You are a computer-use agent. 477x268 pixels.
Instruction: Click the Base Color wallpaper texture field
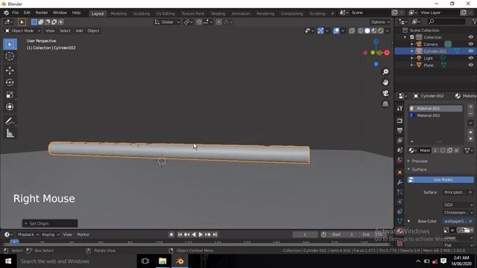(x=458, y=221)
